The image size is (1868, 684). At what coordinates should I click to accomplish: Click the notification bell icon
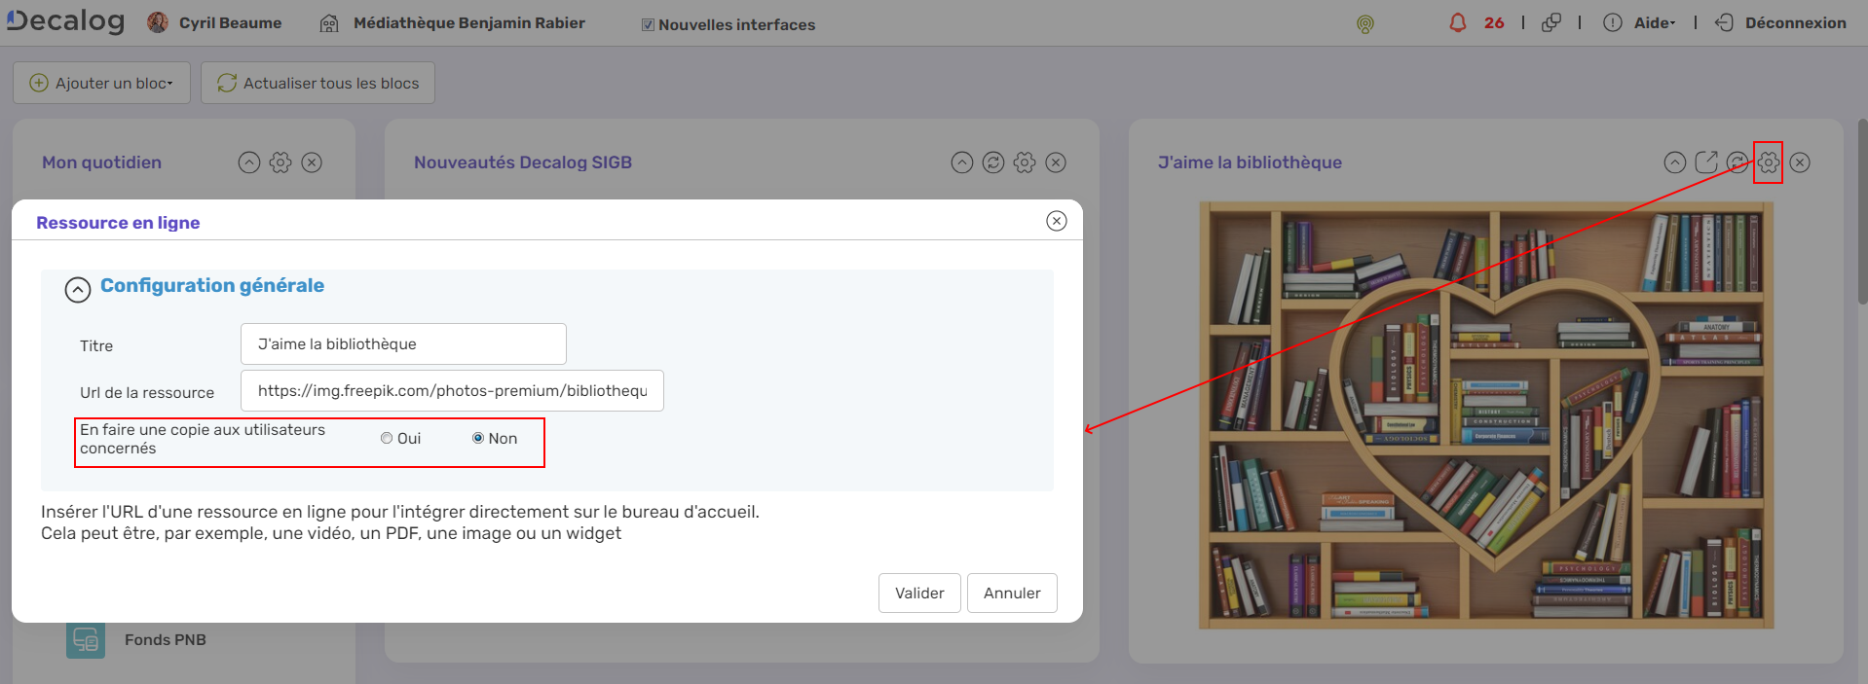[x=1457, y=22]
